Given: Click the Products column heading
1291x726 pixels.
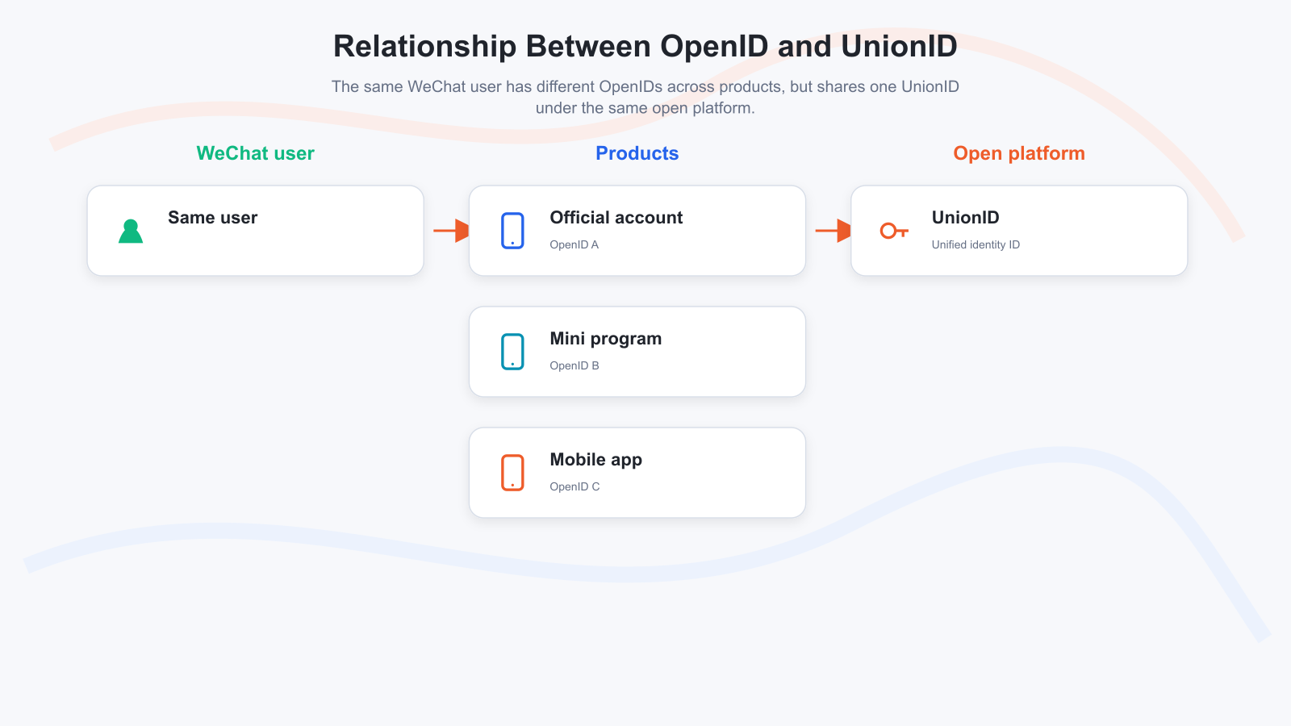Looking at the screenshot, I should (x=637, y=153).
